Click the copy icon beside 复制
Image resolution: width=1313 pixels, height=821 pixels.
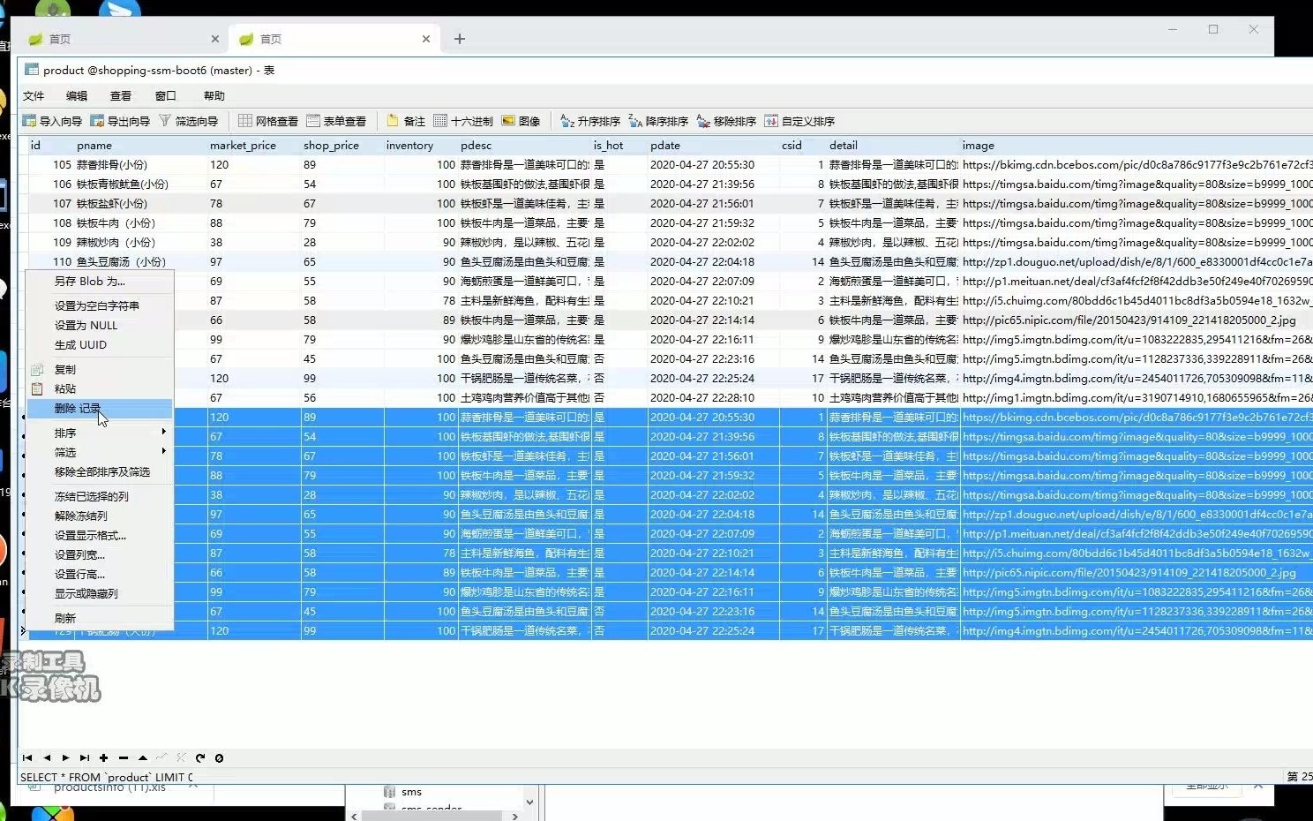pos(37,369)
